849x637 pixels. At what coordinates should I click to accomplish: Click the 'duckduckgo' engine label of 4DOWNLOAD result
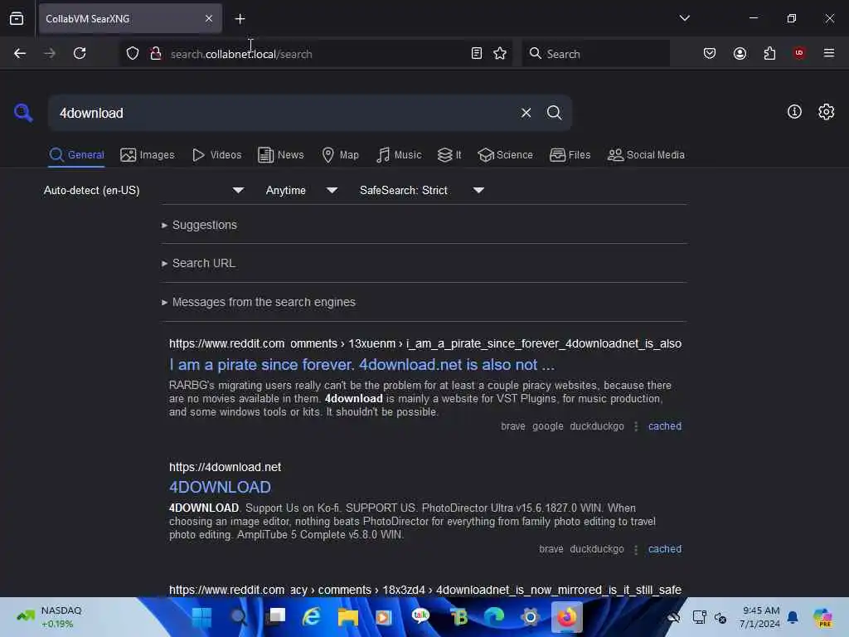tap(597, 549)
